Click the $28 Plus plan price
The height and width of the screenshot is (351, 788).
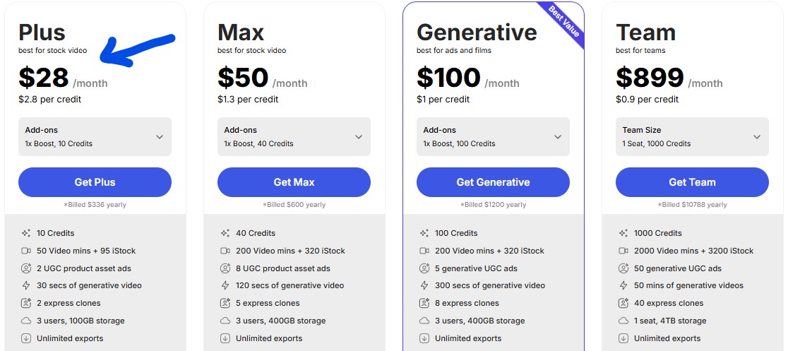pyautogui.click(x=44, y=78)
